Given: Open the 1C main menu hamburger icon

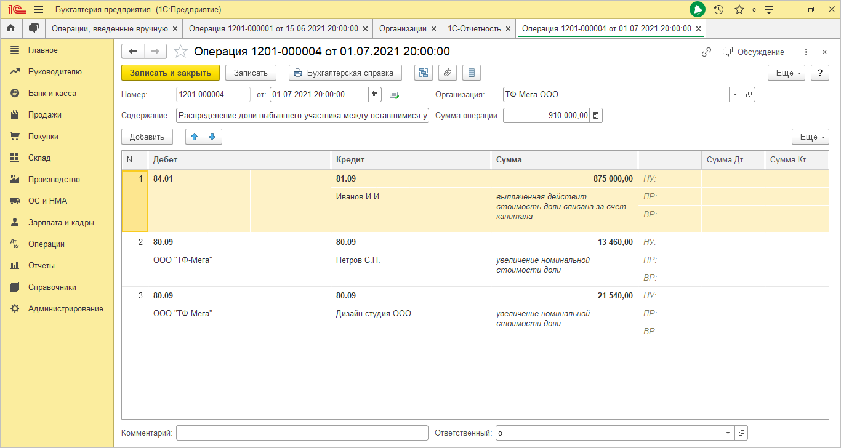Looking at the screenshot, I should pyautogui.click(x=39, y=10).
